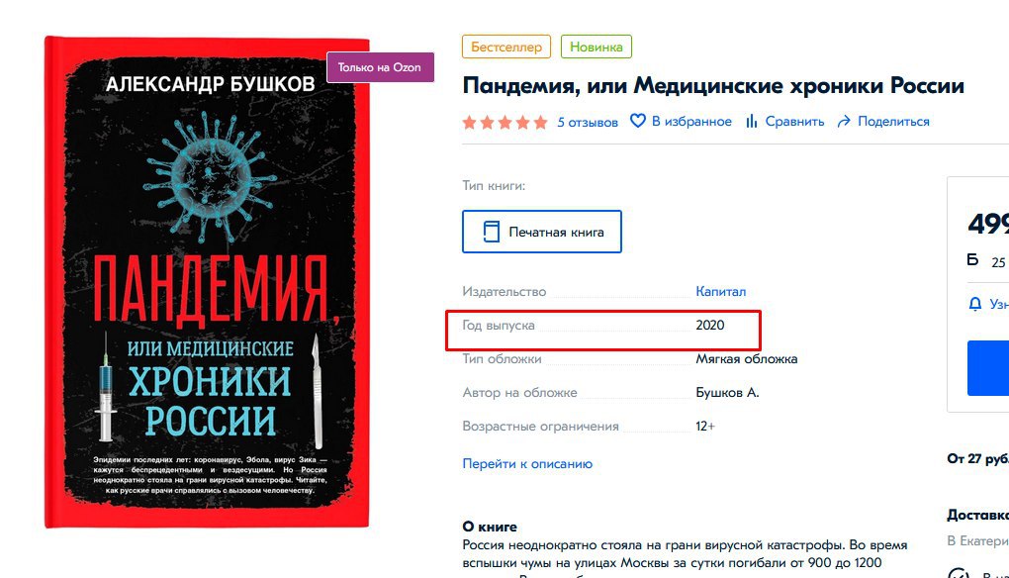1009x578 pixels.
Task: Click the compare bars icon
Action: tap(751, 121)
